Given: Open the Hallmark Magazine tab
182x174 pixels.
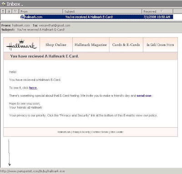Looking at the screenshot, I should click(91, 45).
